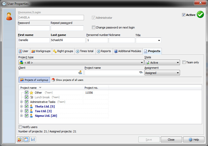Image resolution: width=208 pixels, height=146 pixels.
Task: Toggle the Administrator checkbox
Action: click(93, 18)
